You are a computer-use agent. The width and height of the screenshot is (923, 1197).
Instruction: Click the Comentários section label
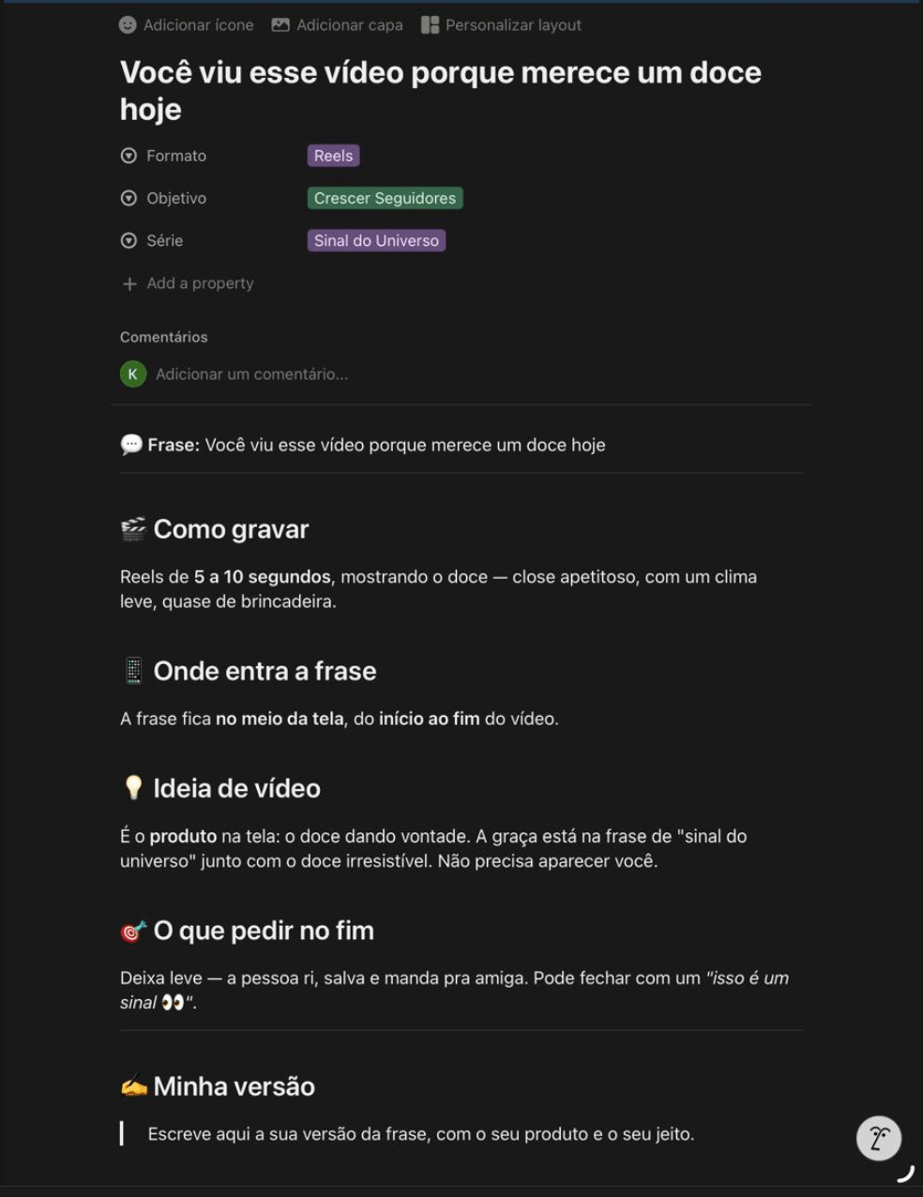click(x=164, y=337)
